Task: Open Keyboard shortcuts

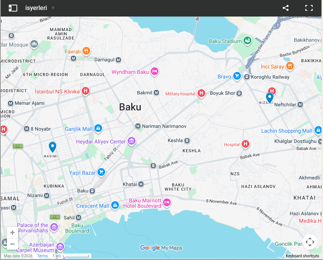Action: (x=302, y=256)
